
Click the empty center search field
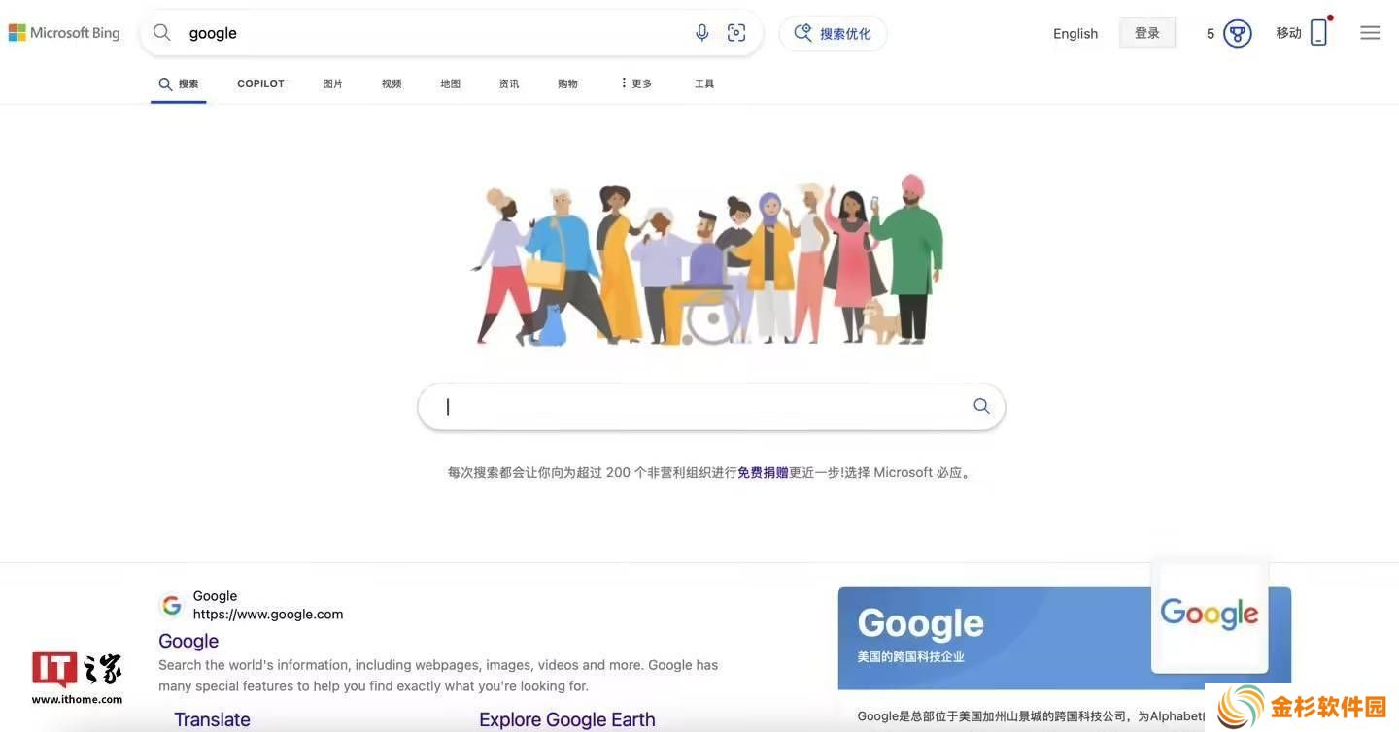tap(695, 406)
